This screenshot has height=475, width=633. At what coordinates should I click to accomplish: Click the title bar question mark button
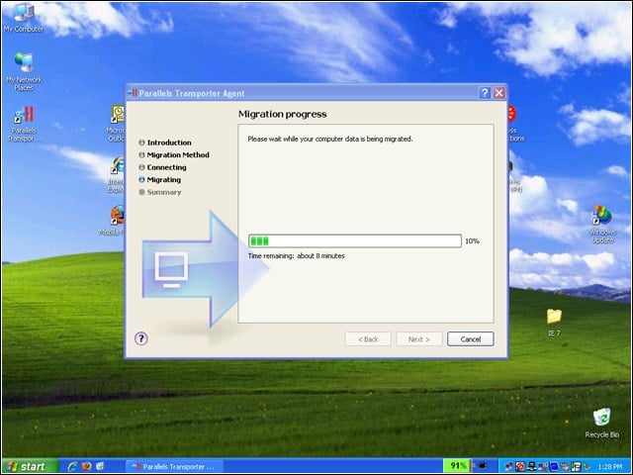coord(485,93)
